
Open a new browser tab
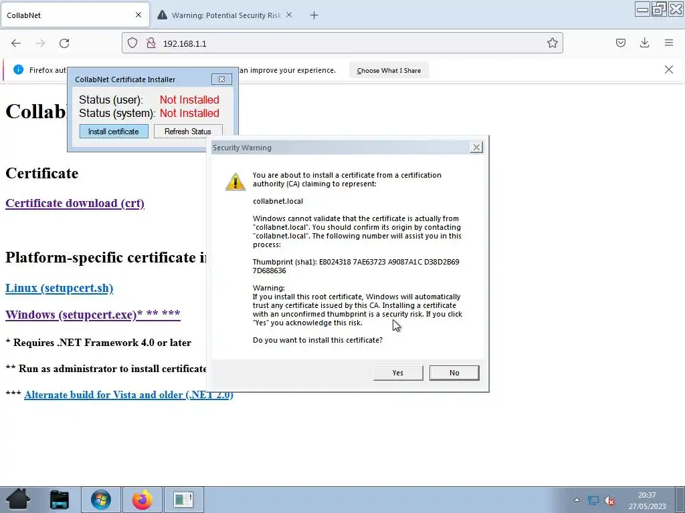pos(314,15)
